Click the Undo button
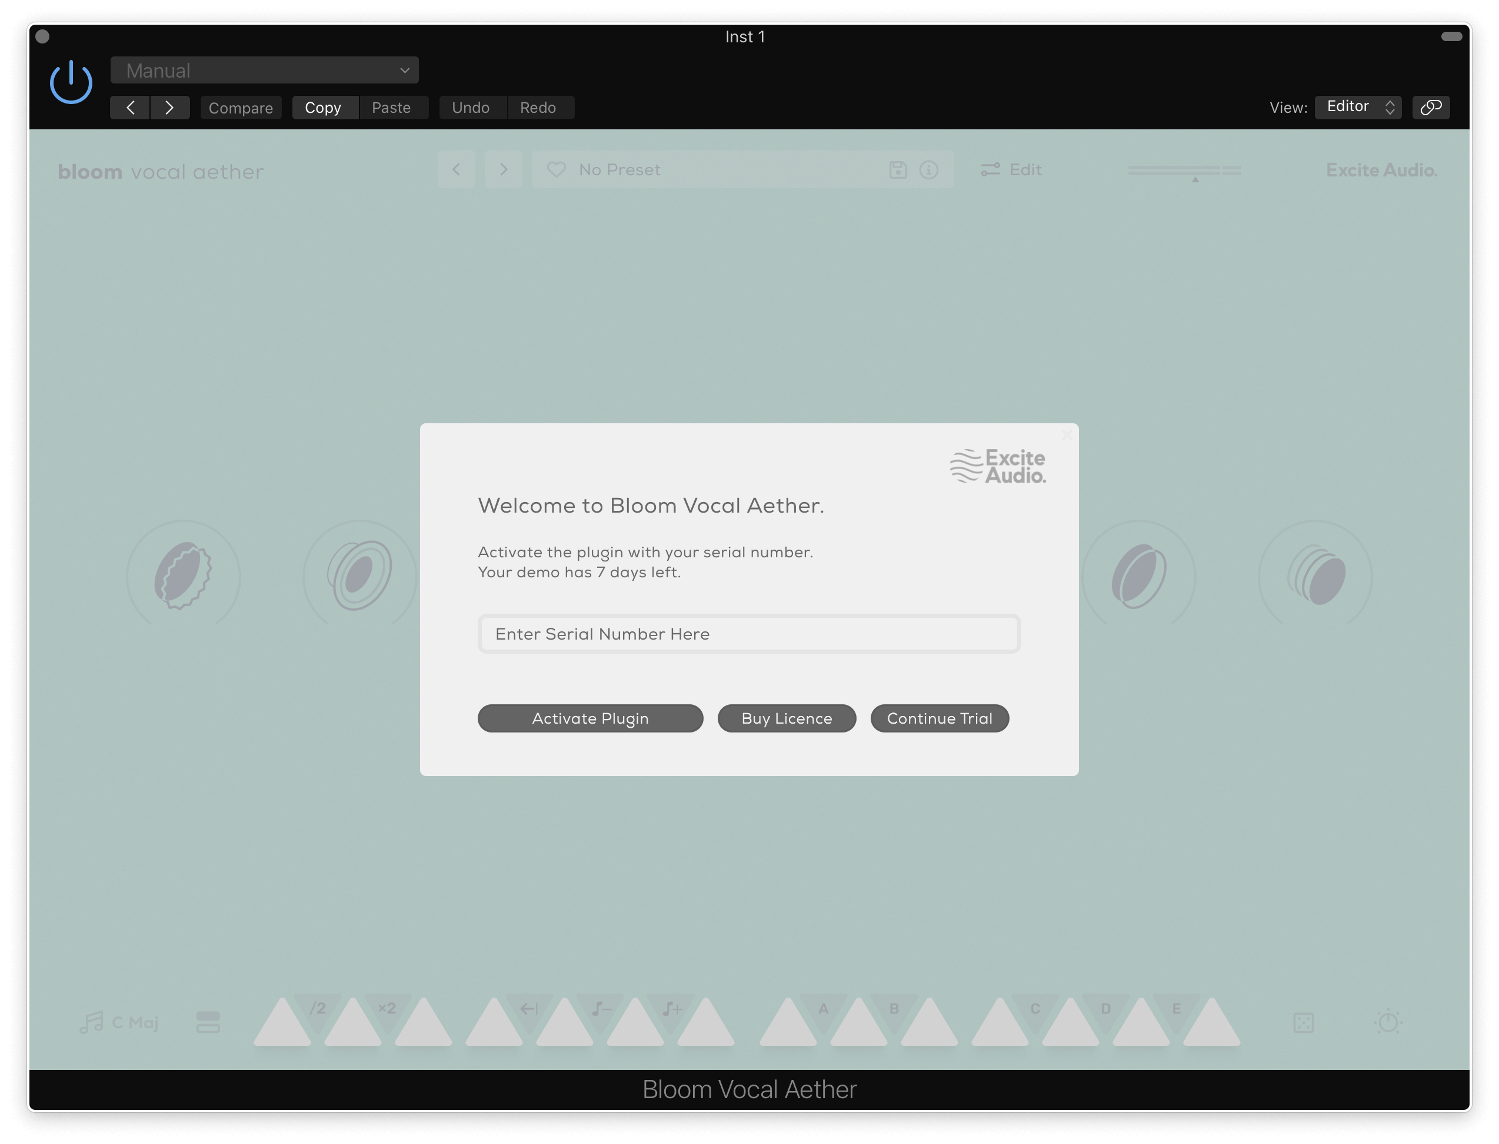This screenshot has width=1499, height=1144. click(x=471, y=108)
